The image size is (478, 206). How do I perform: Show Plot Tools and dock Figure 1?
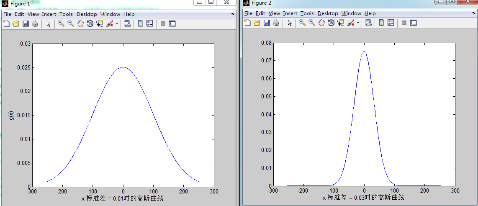tap(172, 24)
